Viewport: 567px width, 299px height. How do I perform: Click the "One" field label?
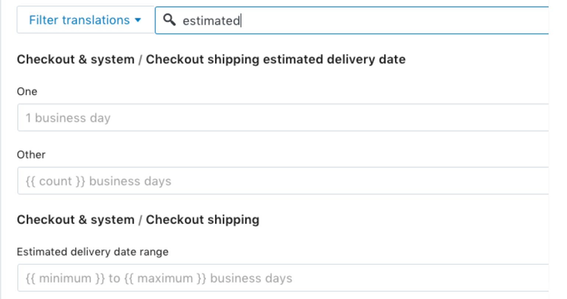(27, 91)
